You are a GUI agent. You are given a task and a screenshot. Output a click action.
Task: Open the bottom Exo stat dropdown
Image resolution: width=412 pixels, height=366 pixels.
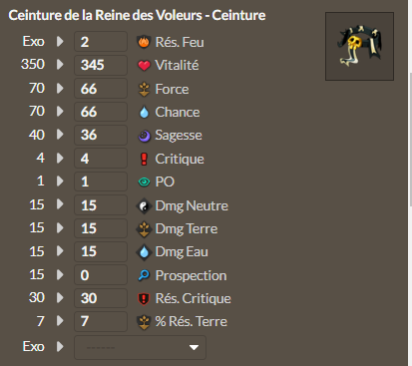(x=140, y=347)
